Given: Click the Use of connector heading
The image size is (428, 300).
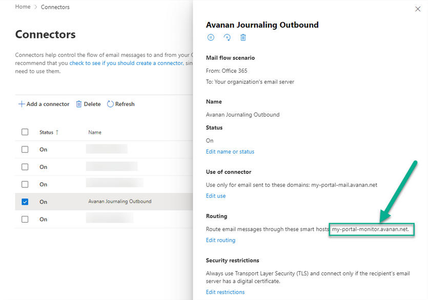Looking at the screenshot, I should [x=229, y=172].
